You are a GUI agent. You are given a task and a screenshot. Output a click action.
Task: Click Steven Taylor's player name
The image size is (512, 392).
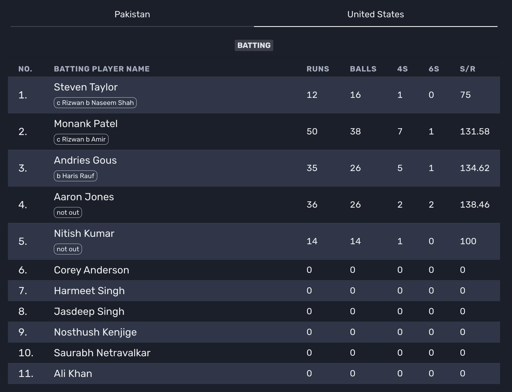click(x=86, y=87)
